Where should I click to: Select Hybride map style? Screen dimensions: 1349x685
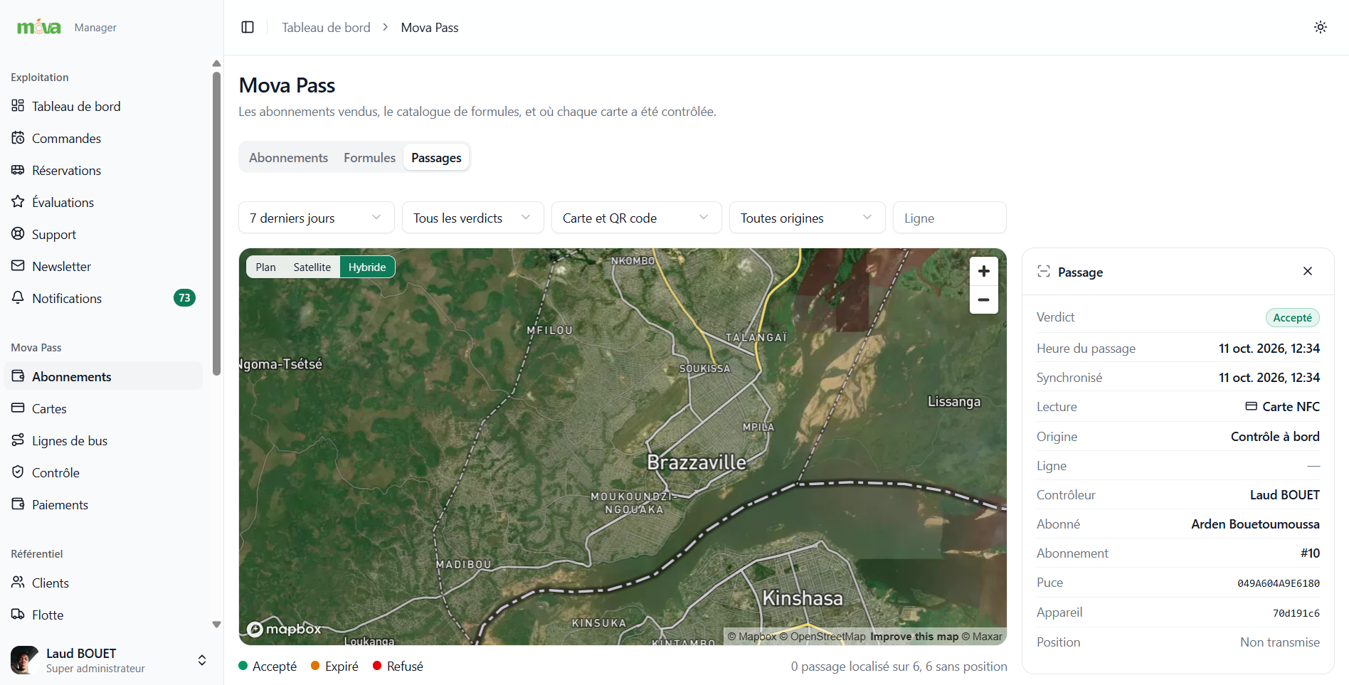pyautogui.click(x=367, y=267)
